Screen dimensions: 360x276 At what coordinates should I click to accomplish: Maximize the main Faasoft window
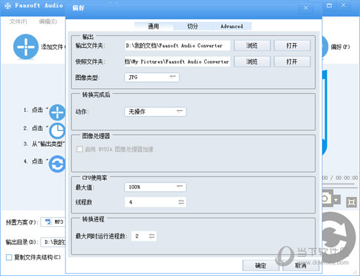pos(329,5)
